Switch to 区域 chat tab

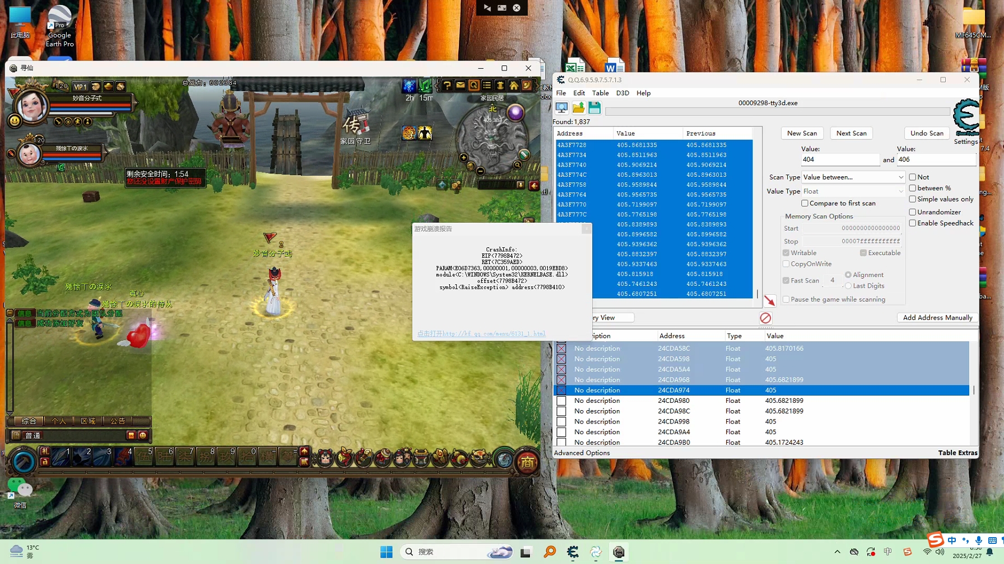[x=89, y=421]
